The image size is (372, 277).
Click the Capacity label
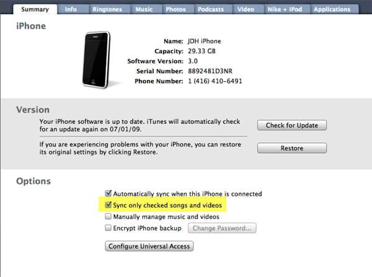coord(169,51)
